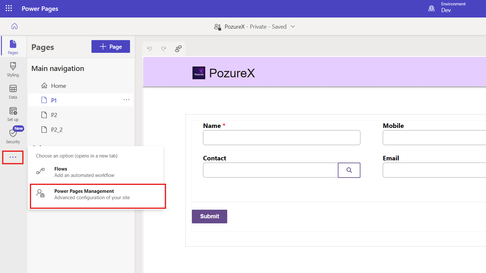
Task: Click 'Choose an option (opens in a new tab)' text
Action: coord(77,156)
